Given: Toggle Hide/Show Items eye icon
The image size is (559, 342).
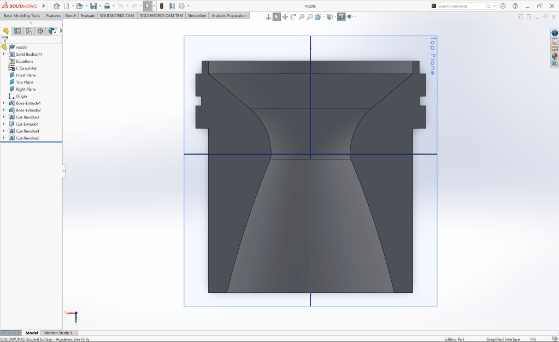Looking at the screenshot, I should pyautogui.click(x=350, y=17).
